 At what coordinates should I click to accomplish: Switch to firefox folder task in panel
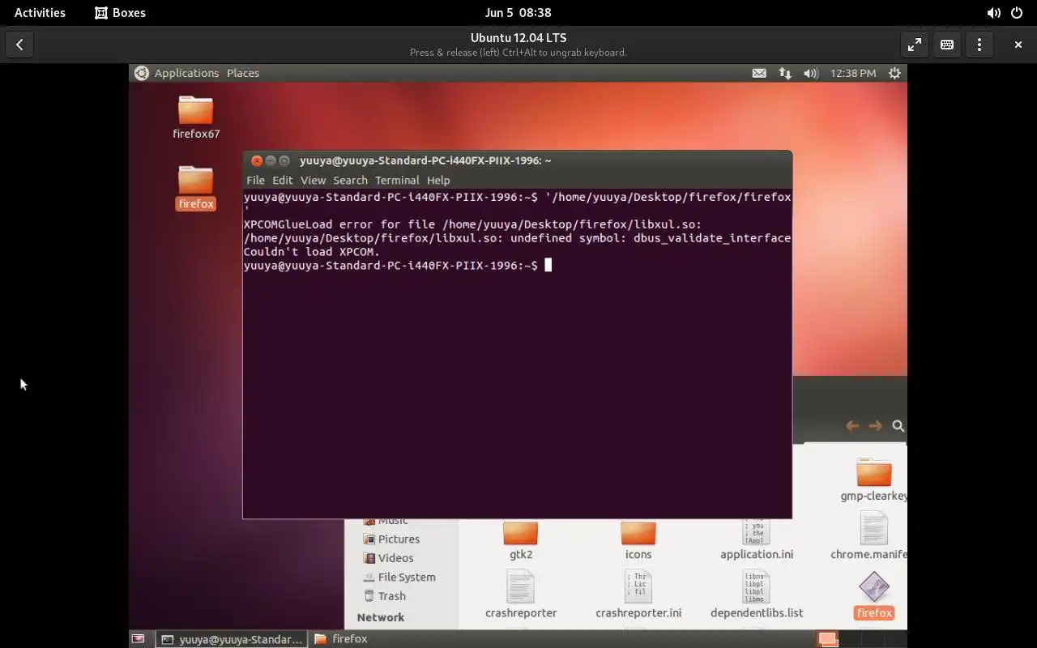coord(341,639)
